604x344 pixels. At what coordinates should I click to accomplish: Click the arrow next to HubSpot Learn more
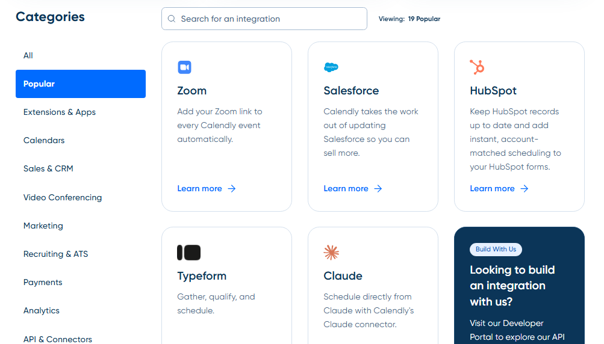pyautogui.click(x=525, y=189)
